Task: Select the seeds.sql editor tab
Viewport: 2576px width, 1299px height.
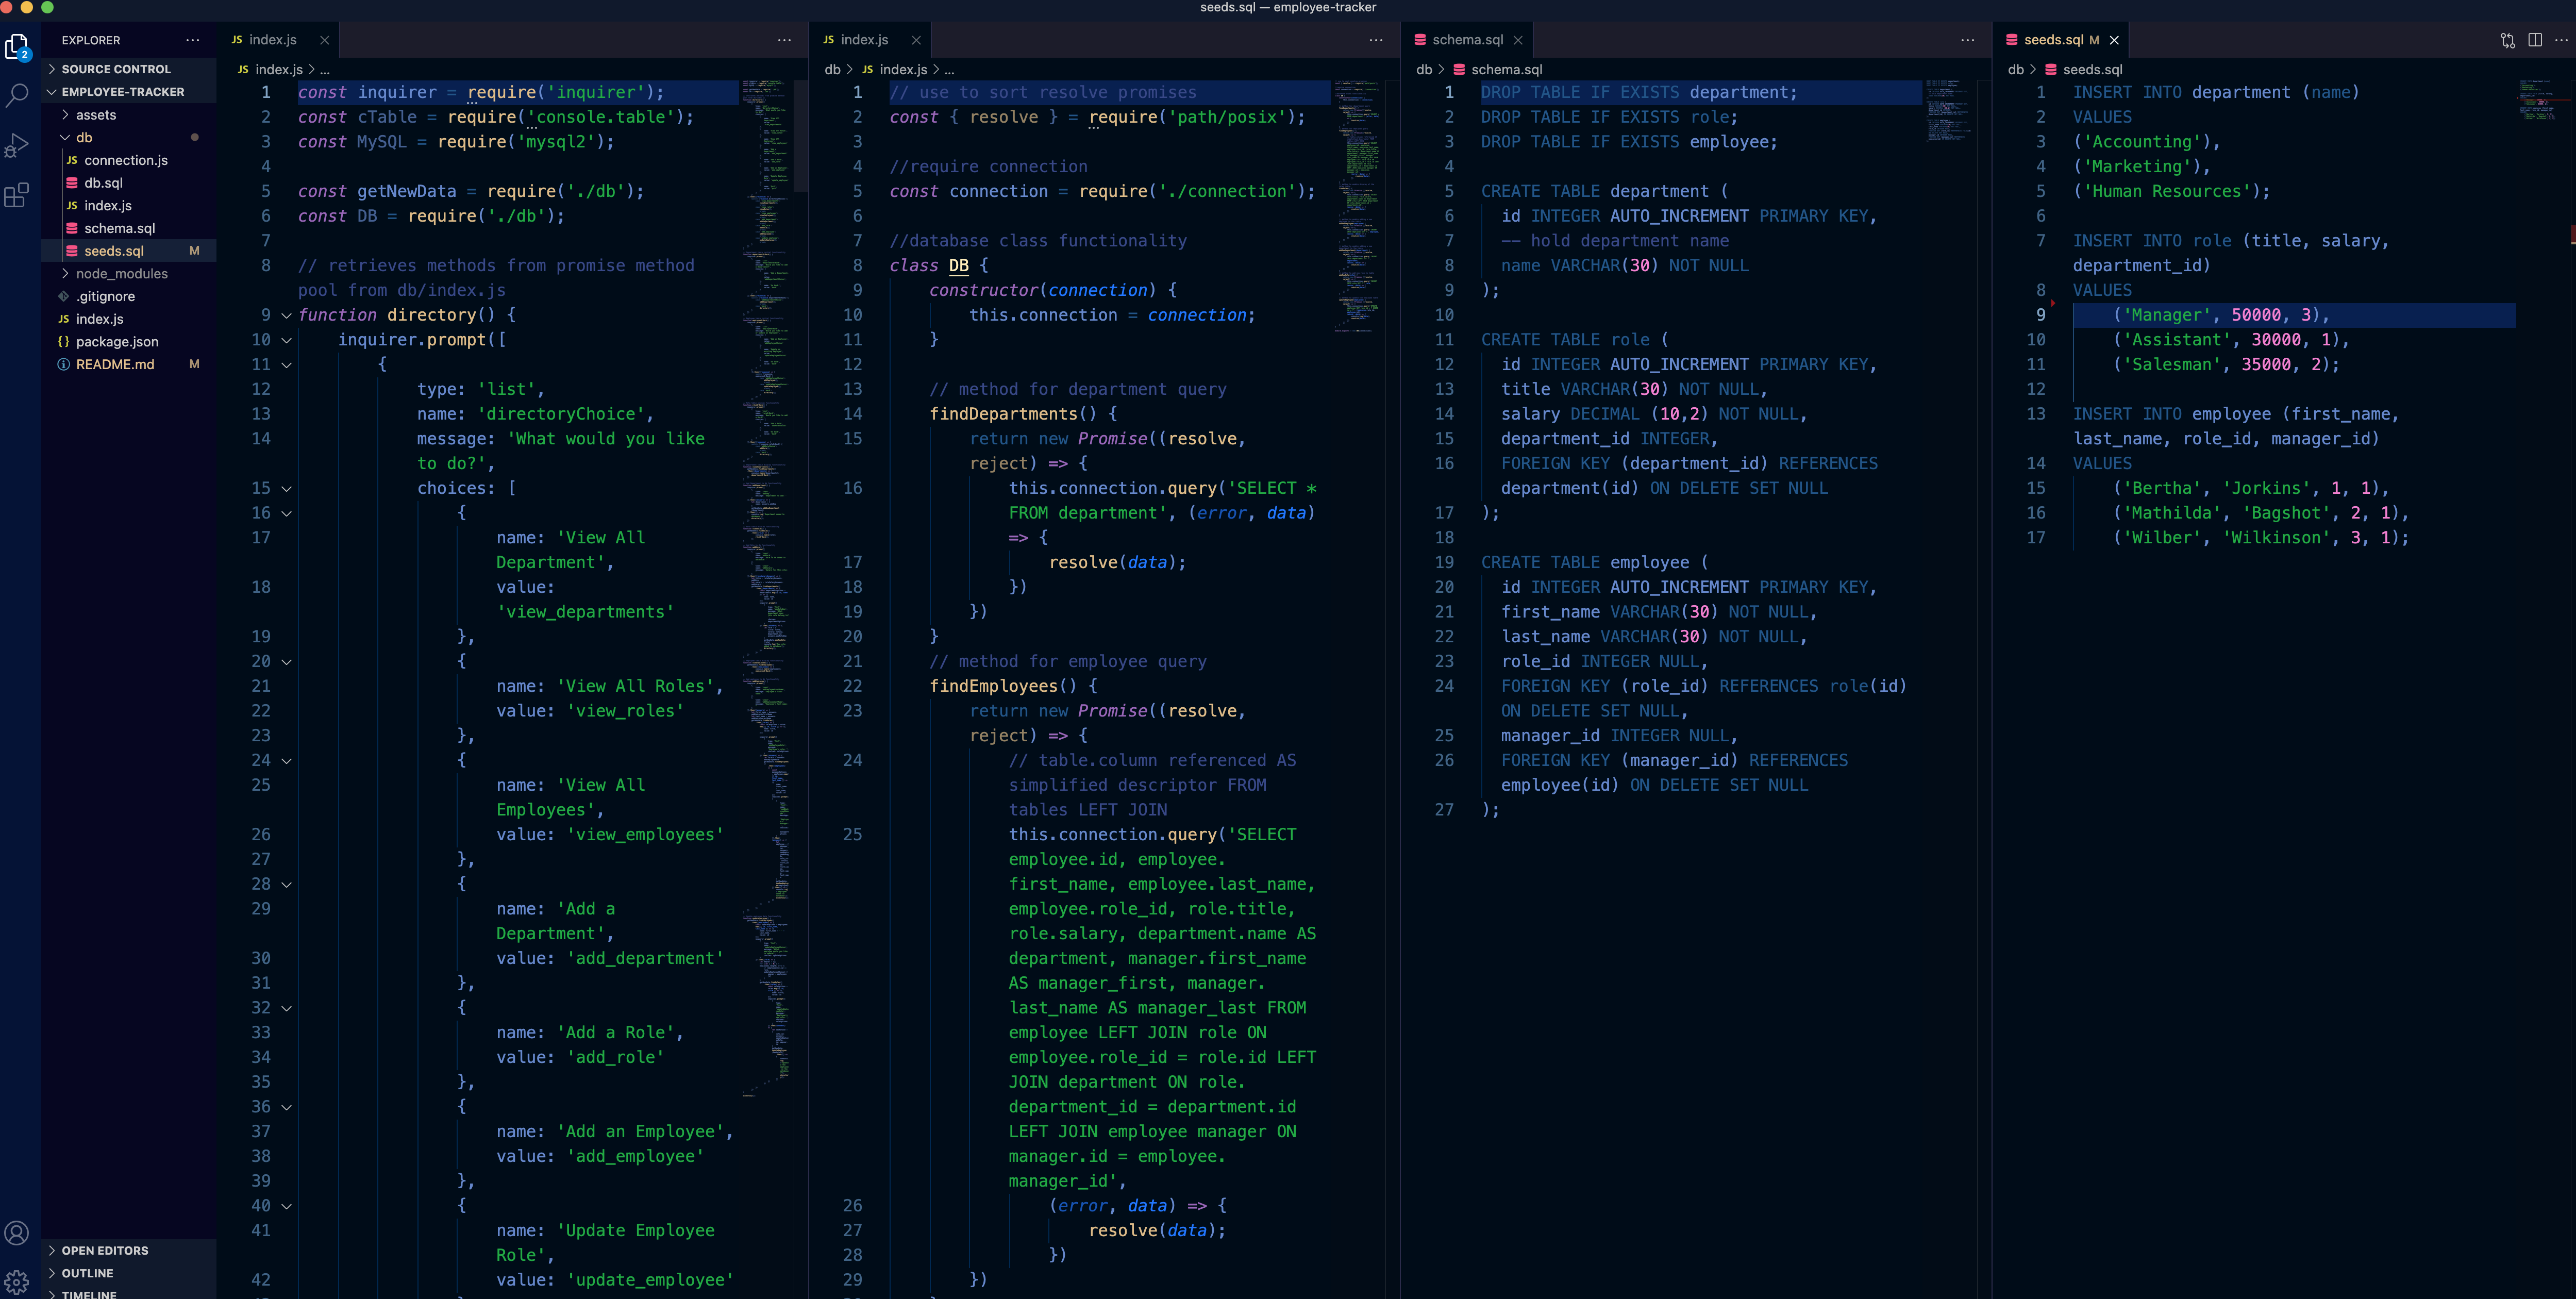Action: 2061,40
